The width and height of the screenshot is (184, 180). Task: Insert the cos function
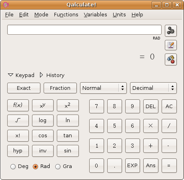pyautogui.click(x=43, y=136)
